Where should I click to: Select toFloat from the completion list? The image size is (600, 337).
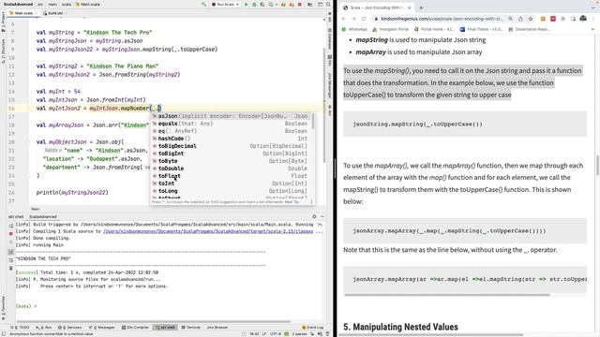coord(231,176)
